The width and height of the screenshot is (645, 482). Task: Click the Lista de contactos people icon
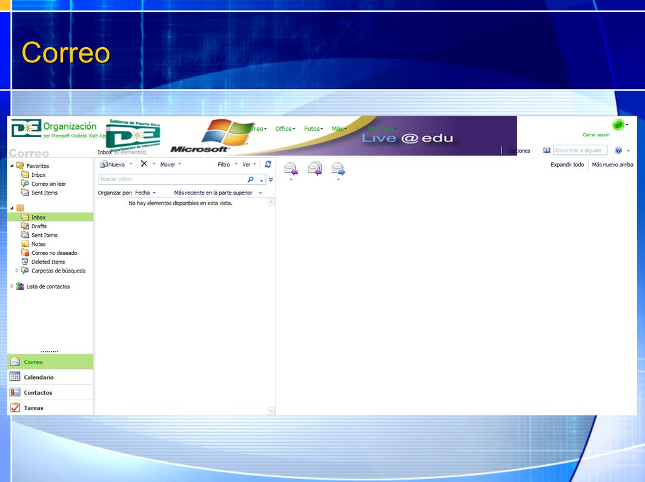coord(20,286)
